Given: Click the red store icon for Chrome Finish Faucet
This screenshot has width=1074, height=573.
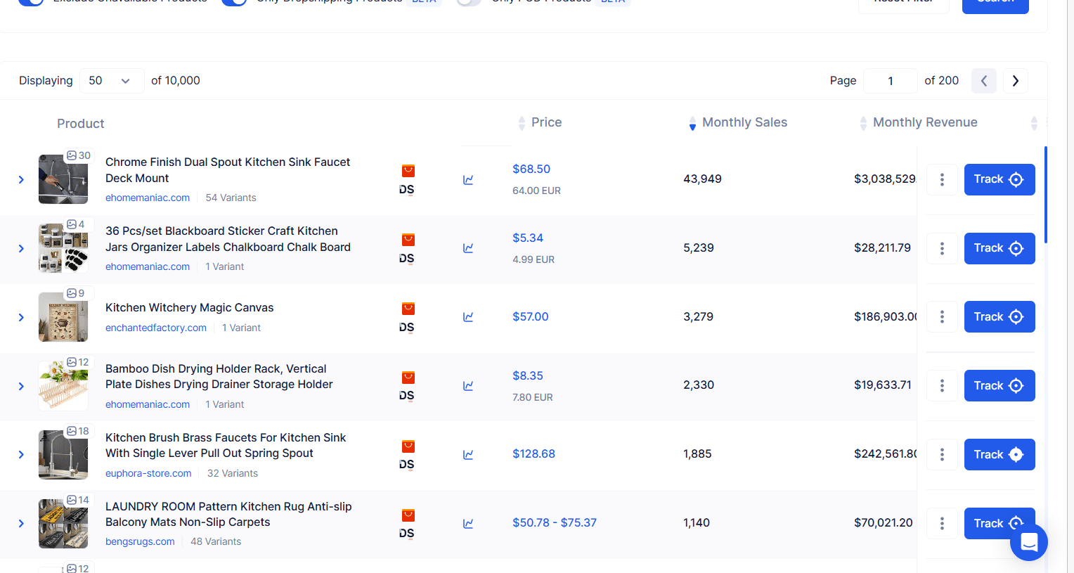Looking at the screenshot, I should [408, 171].
